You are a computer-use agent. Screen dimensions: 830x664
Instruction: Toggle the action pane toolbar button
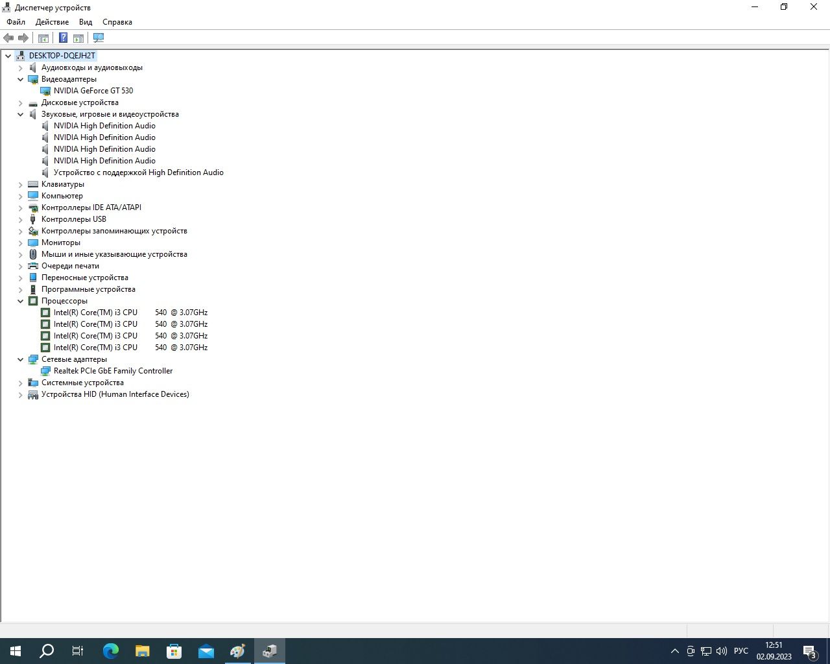[78, 38]
